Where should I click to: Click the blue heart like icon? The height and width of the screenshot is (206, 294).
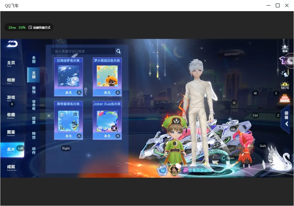[x=162, y=170]
